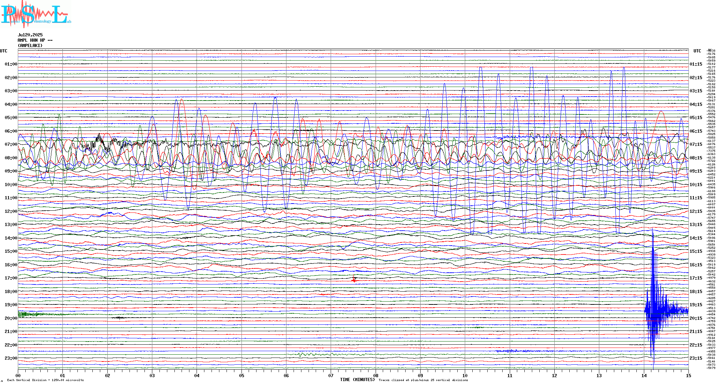Click the small red event spike on 17:00 trace
The height and width of the screenshot is (385, 717).
click(x=354, y=279)
